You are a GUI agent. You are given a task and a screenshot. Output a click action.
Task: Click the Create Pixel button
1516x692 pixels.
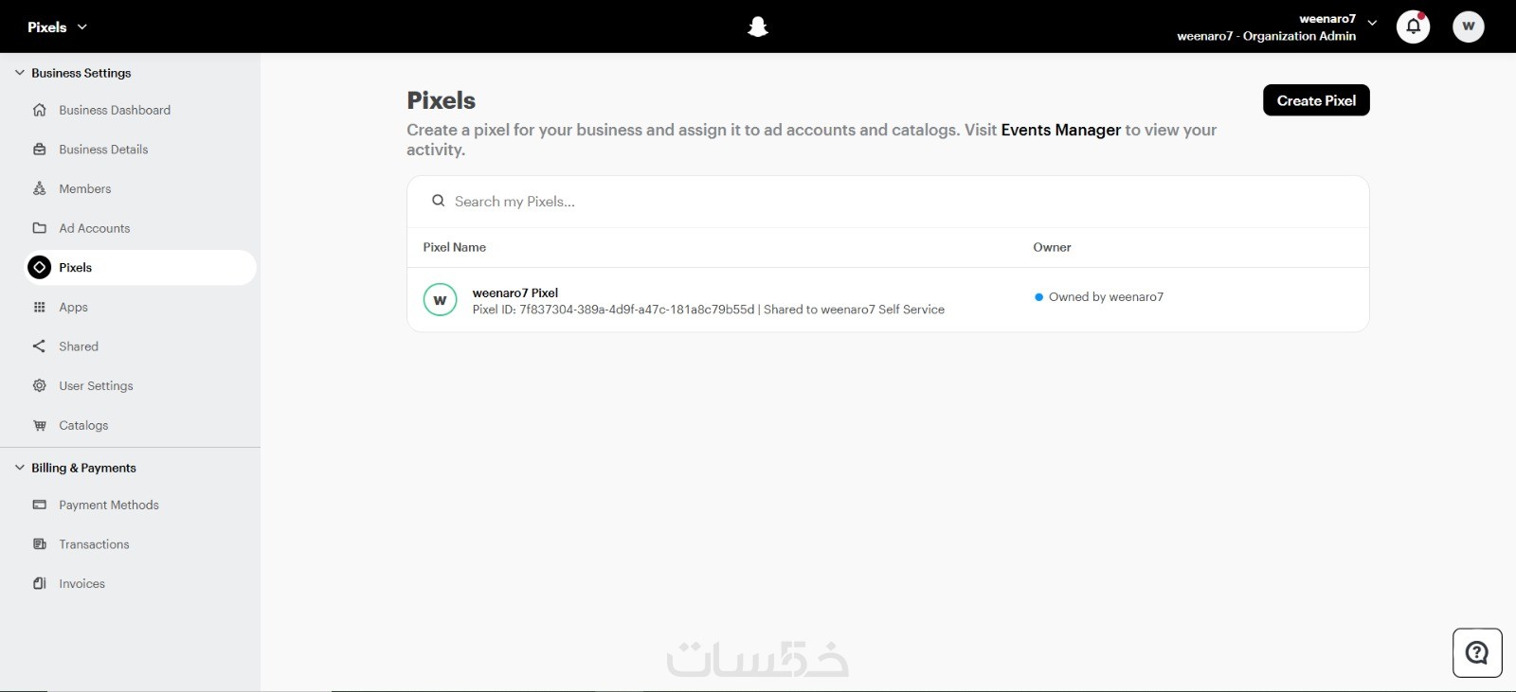[x=1315, y=100]
